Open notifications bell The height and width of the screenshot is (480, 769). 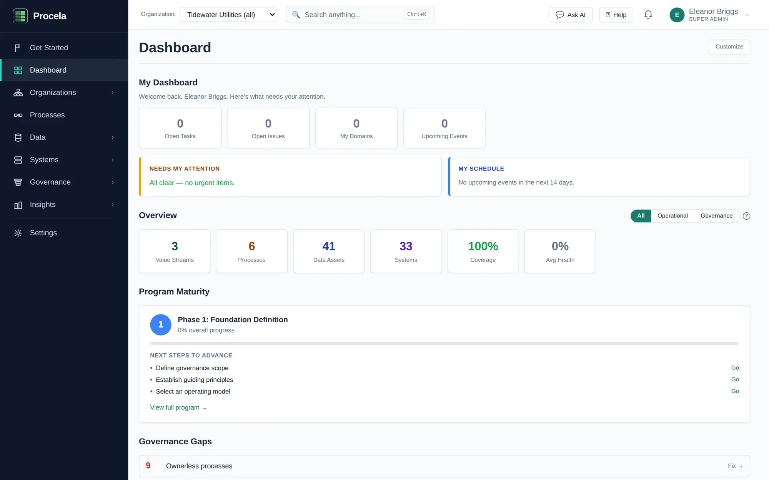(648, 15)
